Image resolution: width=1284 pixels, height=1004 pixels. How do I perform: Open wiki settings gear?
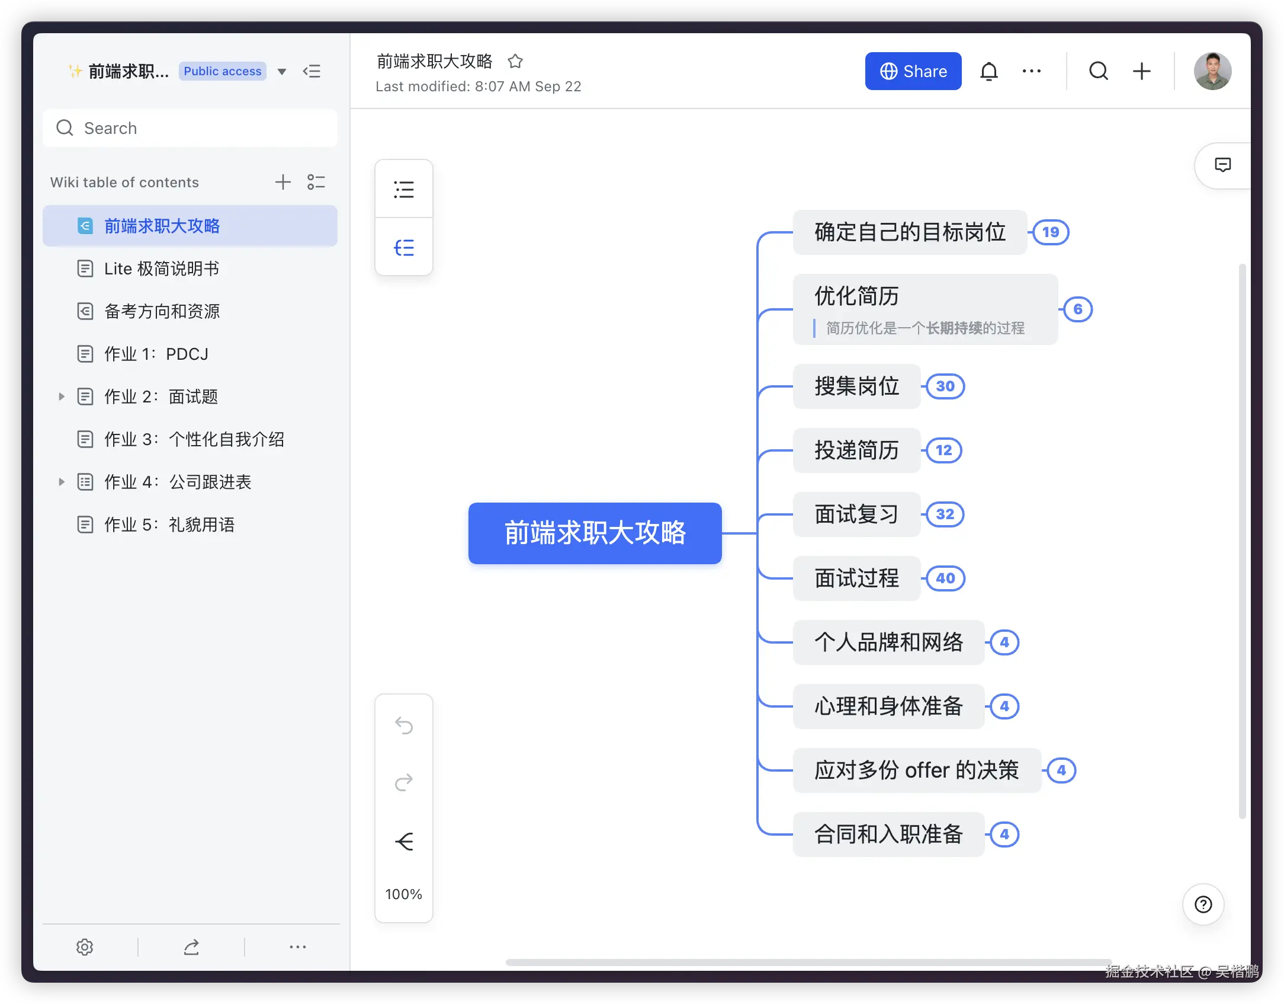(x=85, y=947)
